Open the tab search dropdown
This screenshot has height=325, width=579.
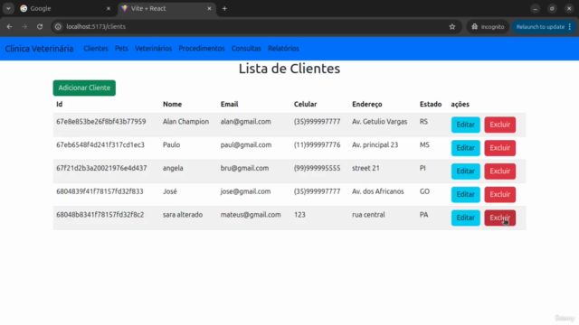(x=8, y=8)
